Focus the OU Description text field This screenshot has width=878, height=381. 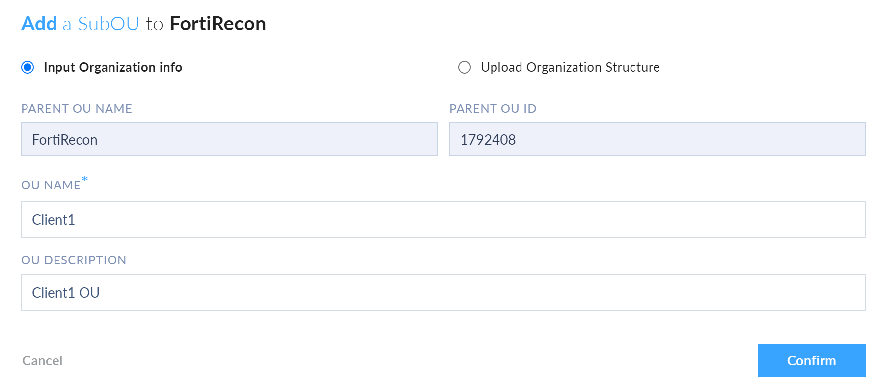point(443,292)
